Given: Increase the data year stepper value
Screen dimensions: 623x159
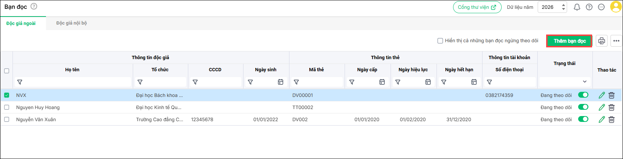Looking at the screenshot, I should pos(563,5).
